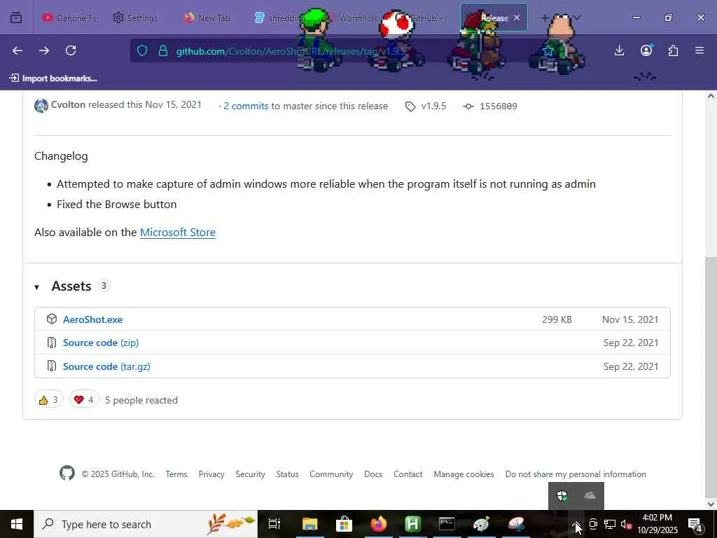This screenshot has width=717, height=538.
Task: Open footer Security link
Action: 250,474
